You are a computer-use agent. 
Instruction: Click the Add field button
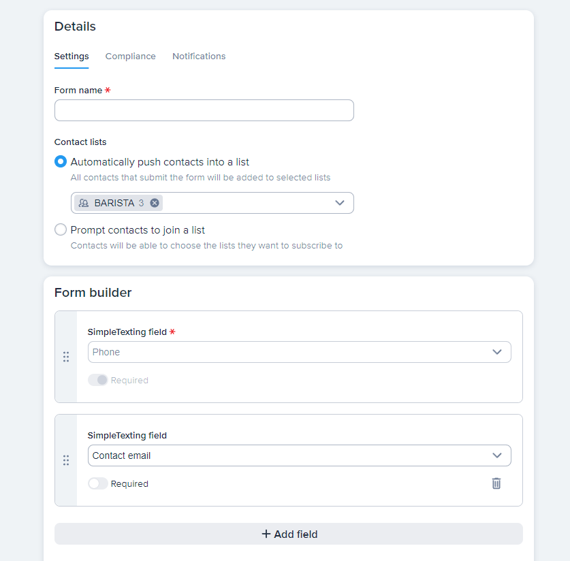(x=289, y=534)
